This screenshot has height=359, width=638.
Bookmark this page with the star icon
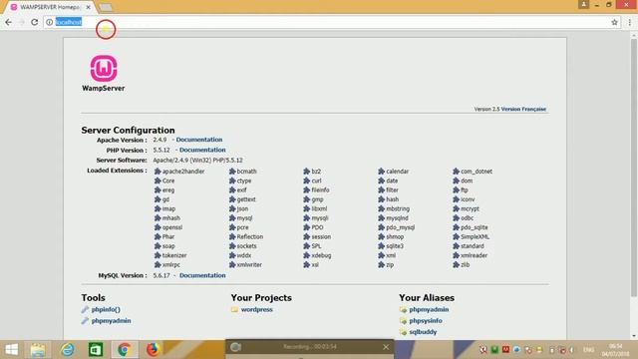[x=614, y=22]
